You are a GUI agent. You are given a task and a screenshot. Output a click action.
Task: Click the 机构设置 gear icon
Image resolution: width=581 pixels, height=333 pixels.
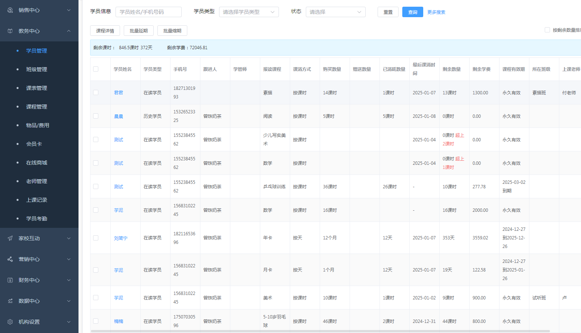10,322
